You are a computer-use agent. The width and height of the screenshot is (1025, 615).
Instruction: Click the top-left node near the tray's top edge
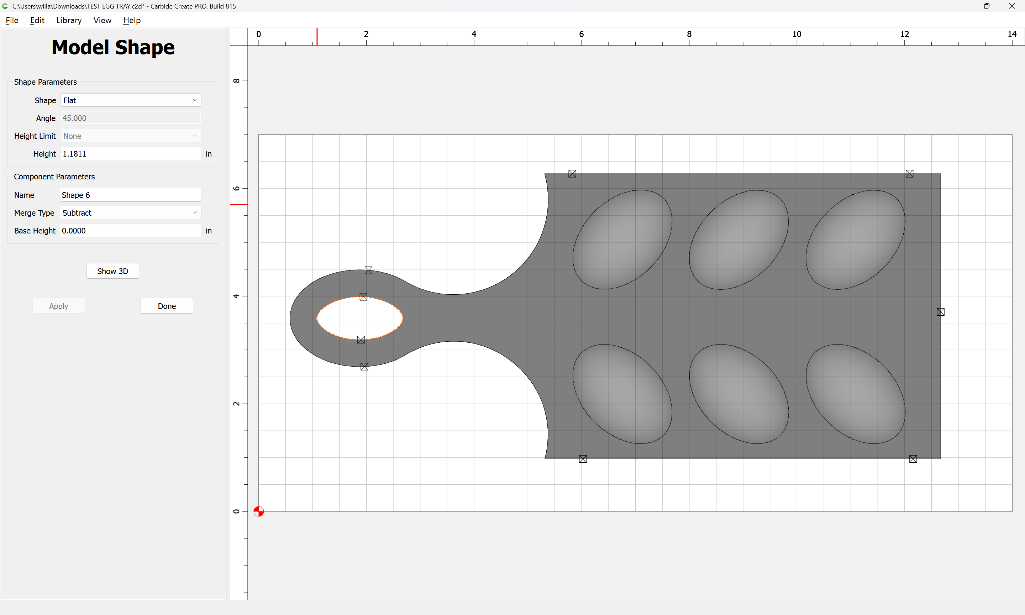point(572,174)
